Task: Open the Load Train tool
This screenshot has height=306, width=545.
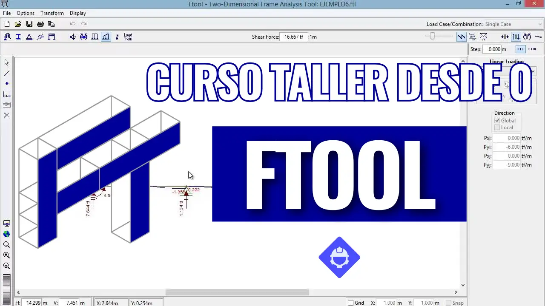Action: (x=128, y=37)
